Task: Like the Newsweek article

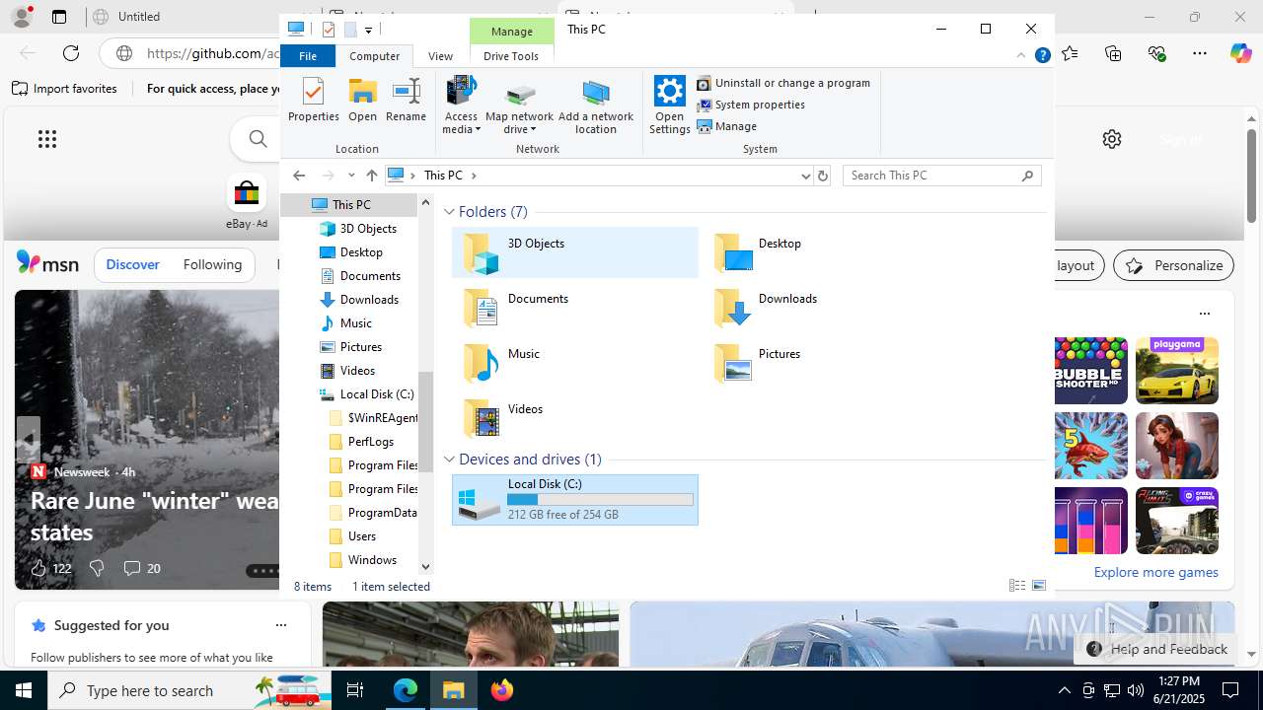Action: [x=38, y=568]
